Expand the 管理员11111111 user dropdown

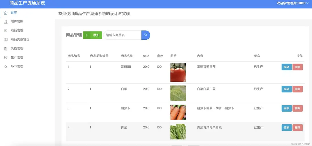tap(293, 3)
